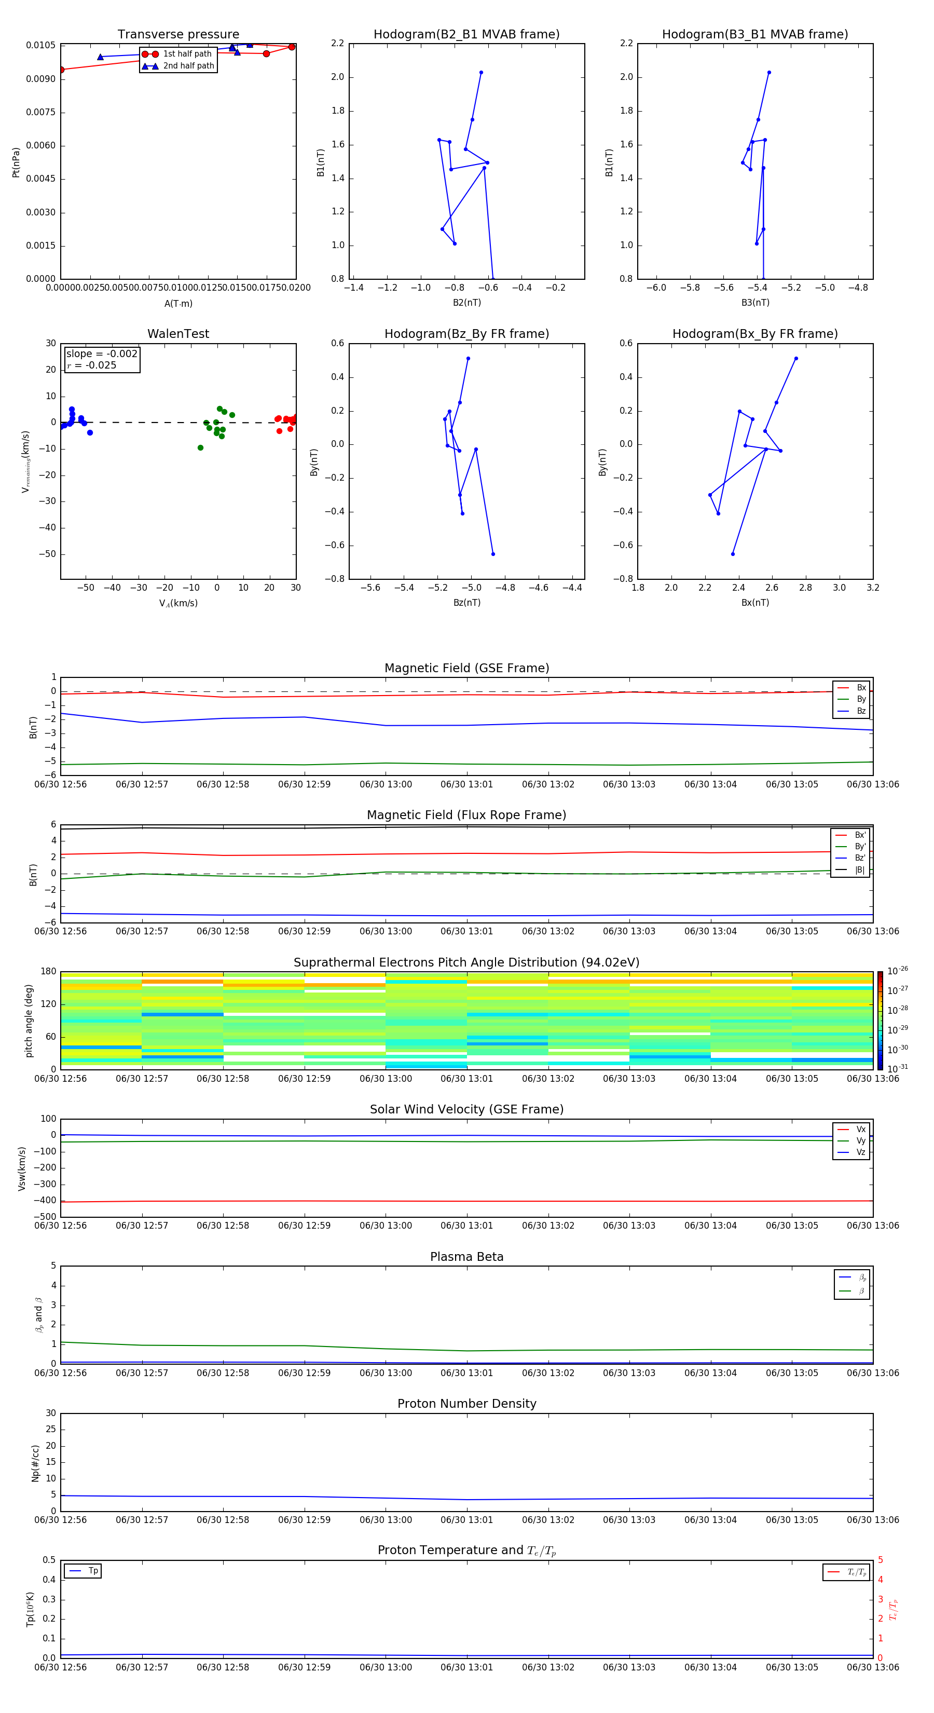This screenshot has width=934, height=1713.
Task: Select the "Hodogram(B3_B1 MVAB frame)" title
Action: 755,35
